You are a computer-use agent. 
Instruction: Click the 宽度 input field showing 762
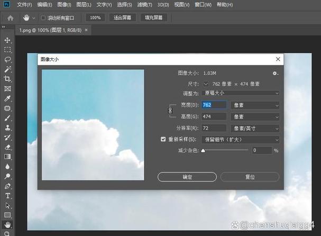coord(214,105)
